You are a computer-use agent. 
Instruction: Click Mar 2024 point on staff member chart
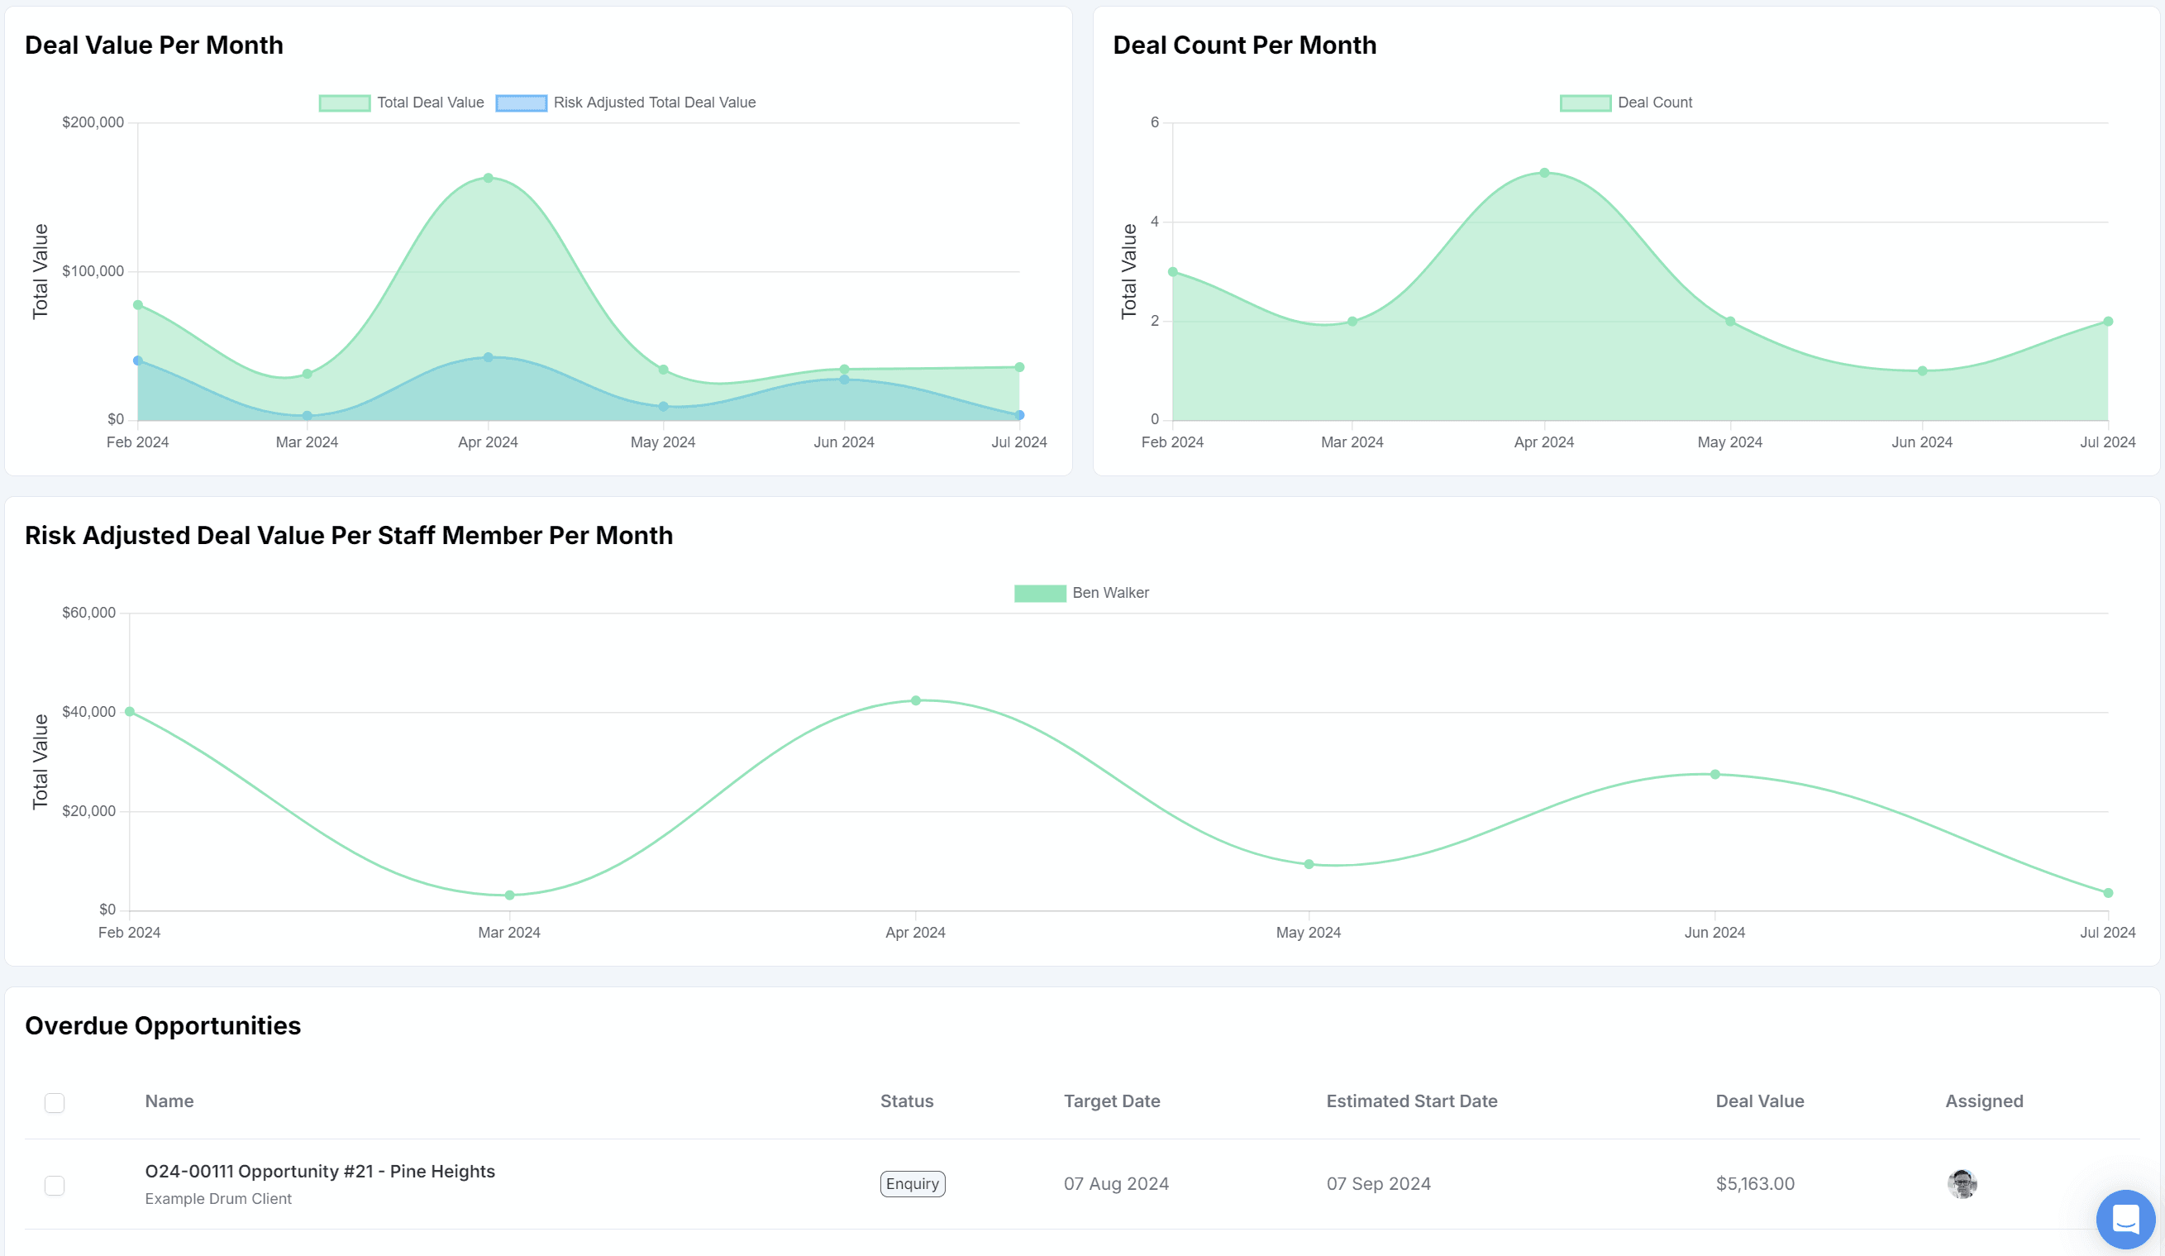tap(509, 895)
